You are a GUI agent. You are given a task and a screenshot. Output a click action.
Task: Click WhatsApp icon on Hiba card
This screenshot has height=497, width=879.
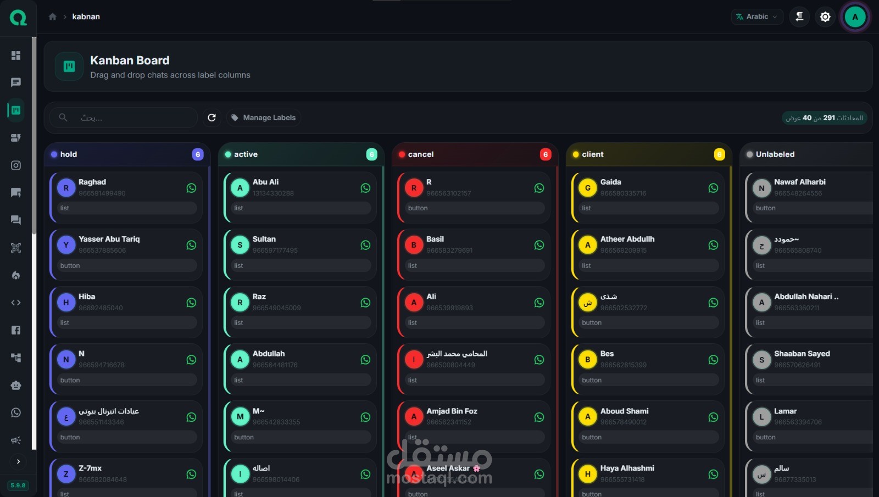(191, 303)
